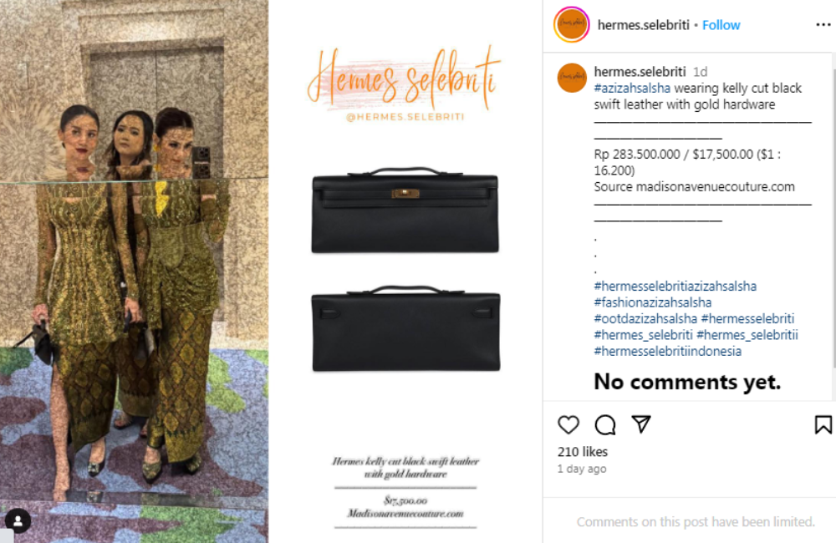Screen dimensions: 836x543
Task: Open comments via speech bubble icon
Action: click(x=605, y=424)
